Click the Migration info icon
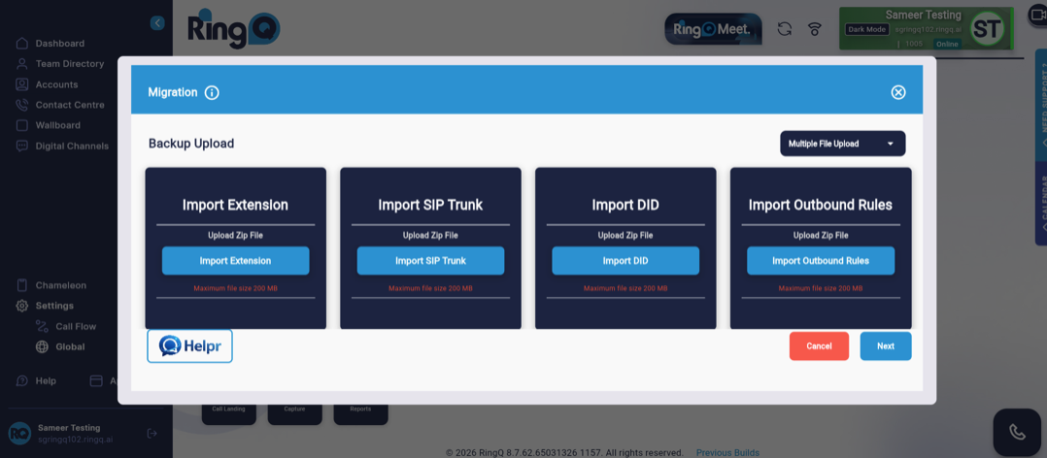This screenshot has height=458, width=1047. (x=212, y=92)
